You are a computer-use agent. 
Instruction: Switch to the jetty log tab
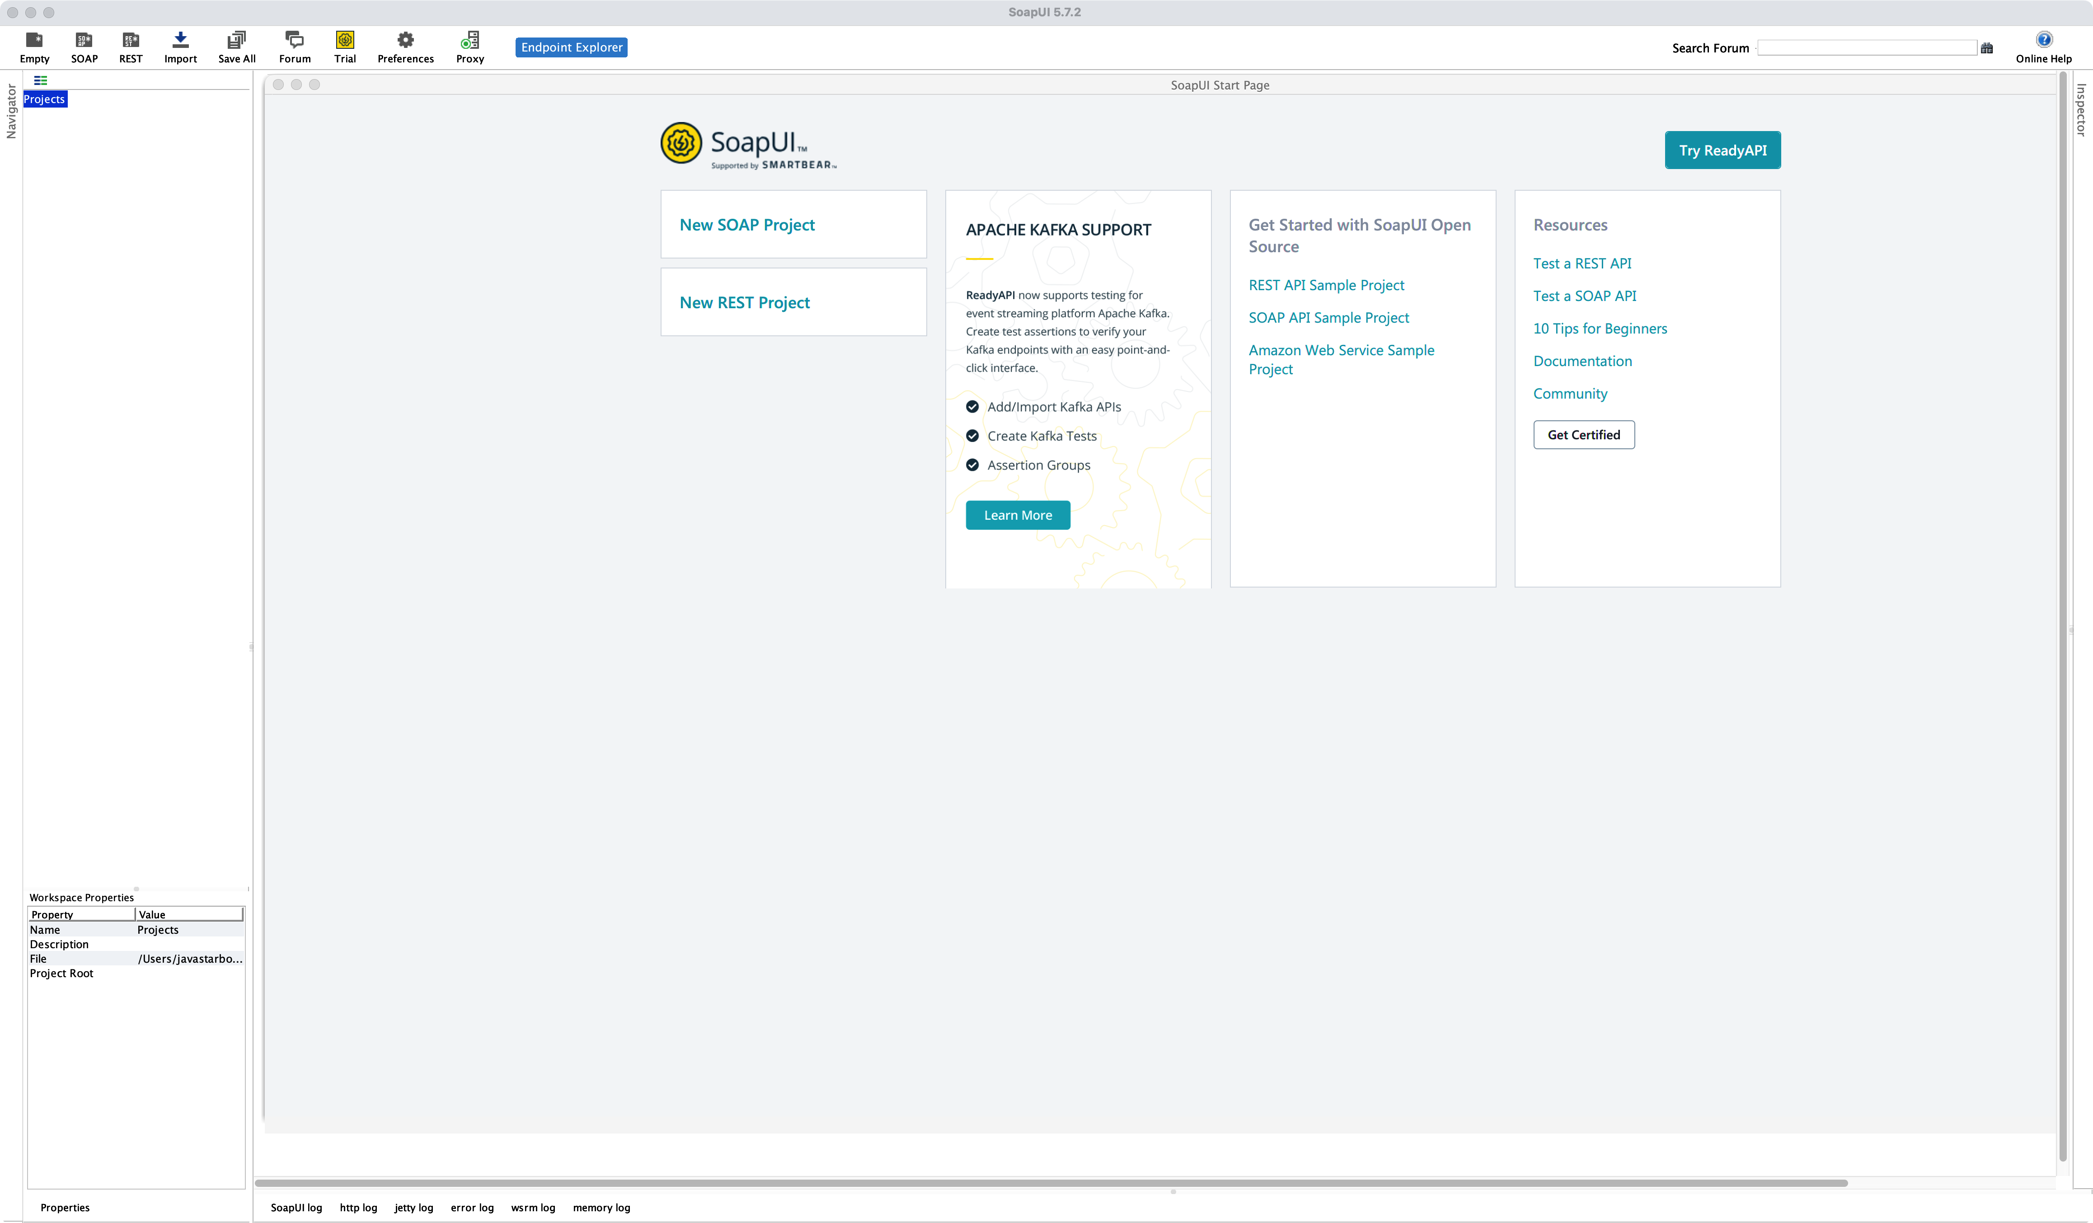[413, 1207]
